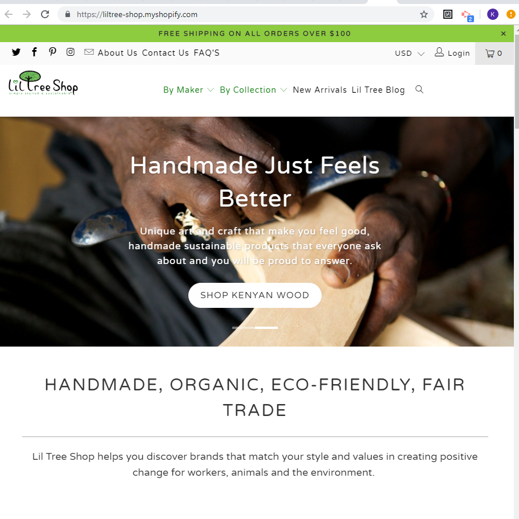Screen dimensions: 519x519
Task: Switch to the first hero slide indicator
Action: 244,328
